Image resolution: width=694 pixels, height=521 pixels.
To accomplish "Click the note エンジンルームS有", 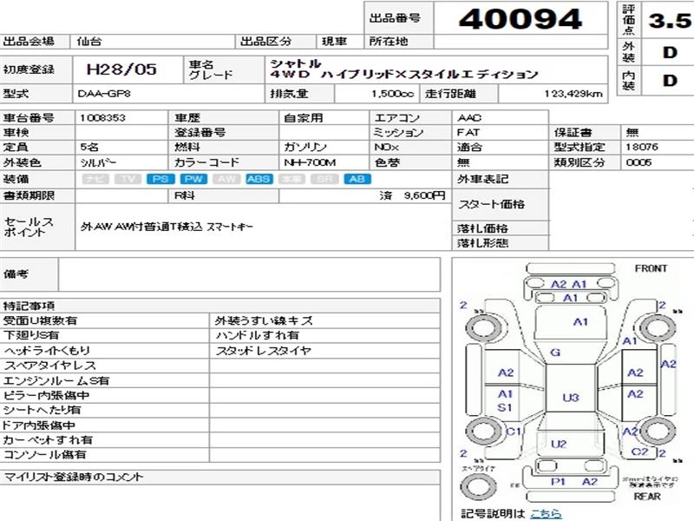I will pyautogui.click(x=56, y=380).
